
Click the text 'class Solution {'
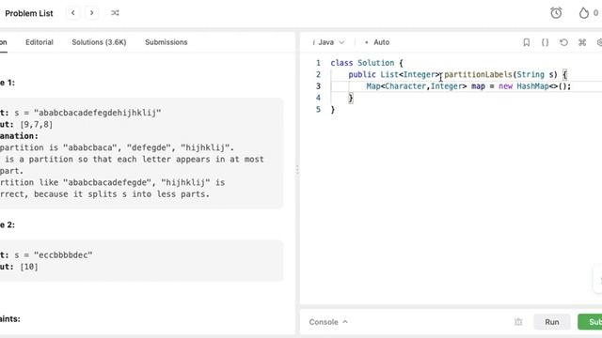click(367, 63)
